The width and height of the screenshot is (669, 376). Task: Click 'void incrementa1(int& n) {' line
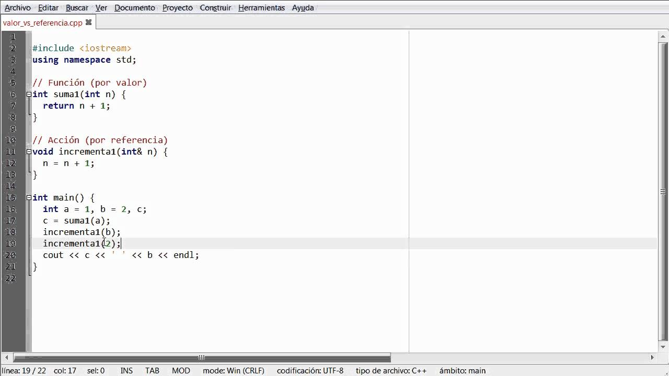100,151
